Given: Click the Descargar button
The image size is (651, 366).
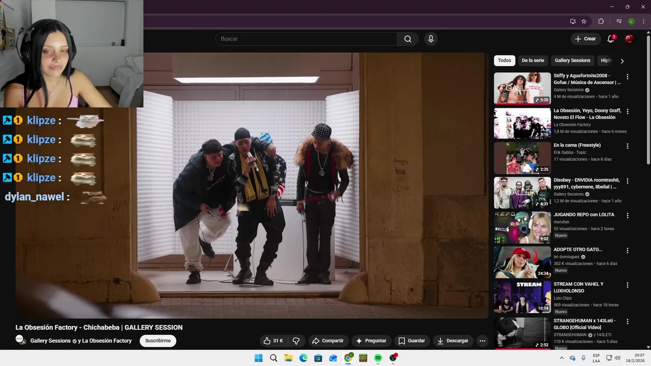Looking at the screenshot, I should tap(453, 341).
